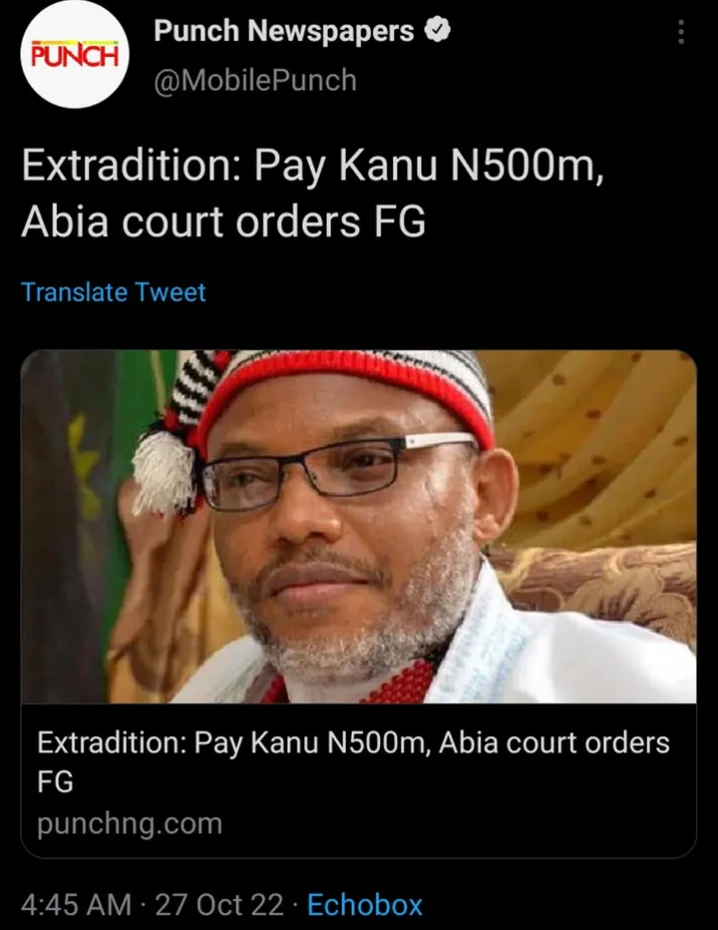This screenshot has height=930, width=718.
Task: Click the 4:45 AM timestamp
Action: 76,904
